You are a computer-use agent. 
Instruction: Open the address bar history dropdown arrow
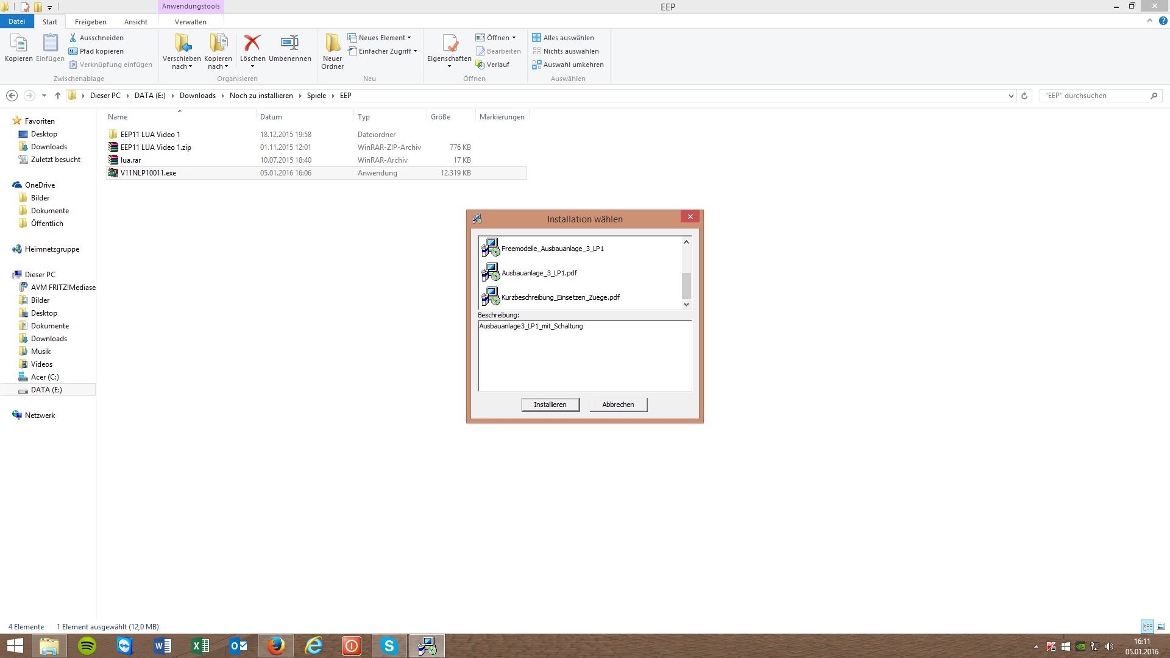[1011, 96]
